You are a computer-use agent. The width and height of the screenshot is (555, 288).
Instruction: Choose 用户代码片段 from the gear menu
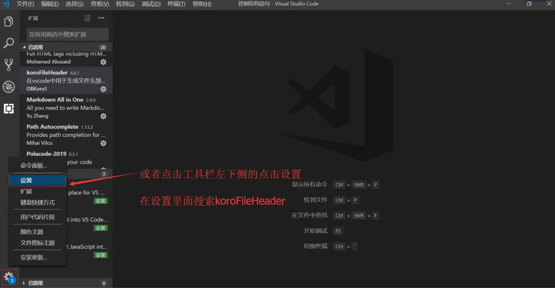pos(38,217)
